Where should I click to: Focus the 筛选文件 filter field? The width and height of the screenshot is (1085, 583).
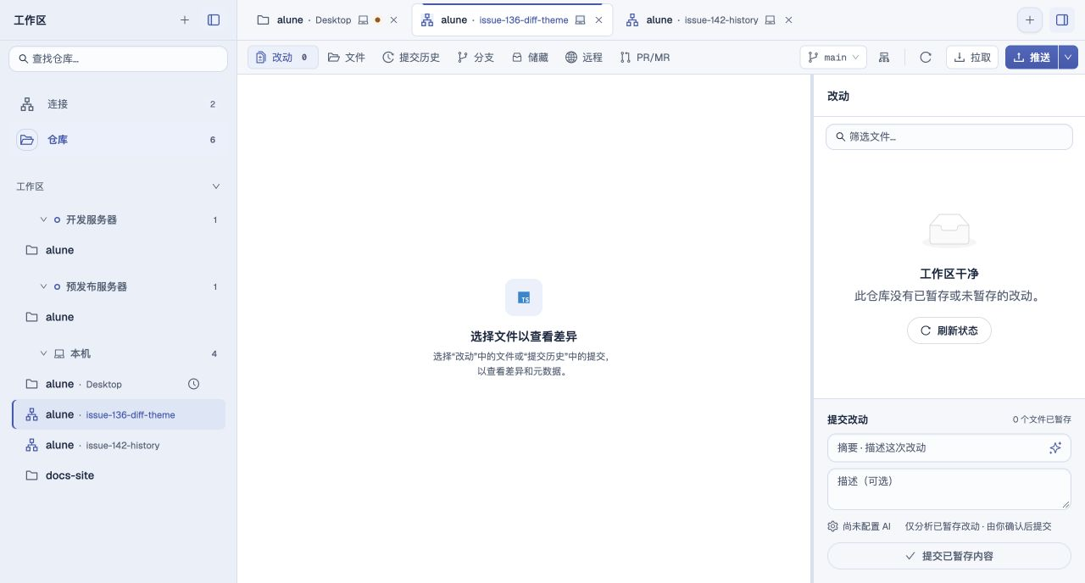[x=949, y=136]
